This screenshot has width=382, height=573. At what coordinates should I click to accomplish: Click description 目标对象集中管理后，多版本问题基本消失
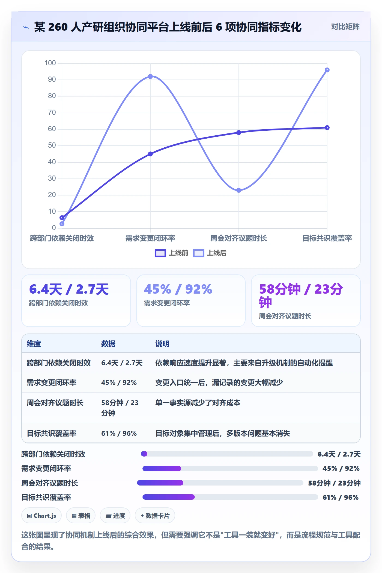pos(223,433)
